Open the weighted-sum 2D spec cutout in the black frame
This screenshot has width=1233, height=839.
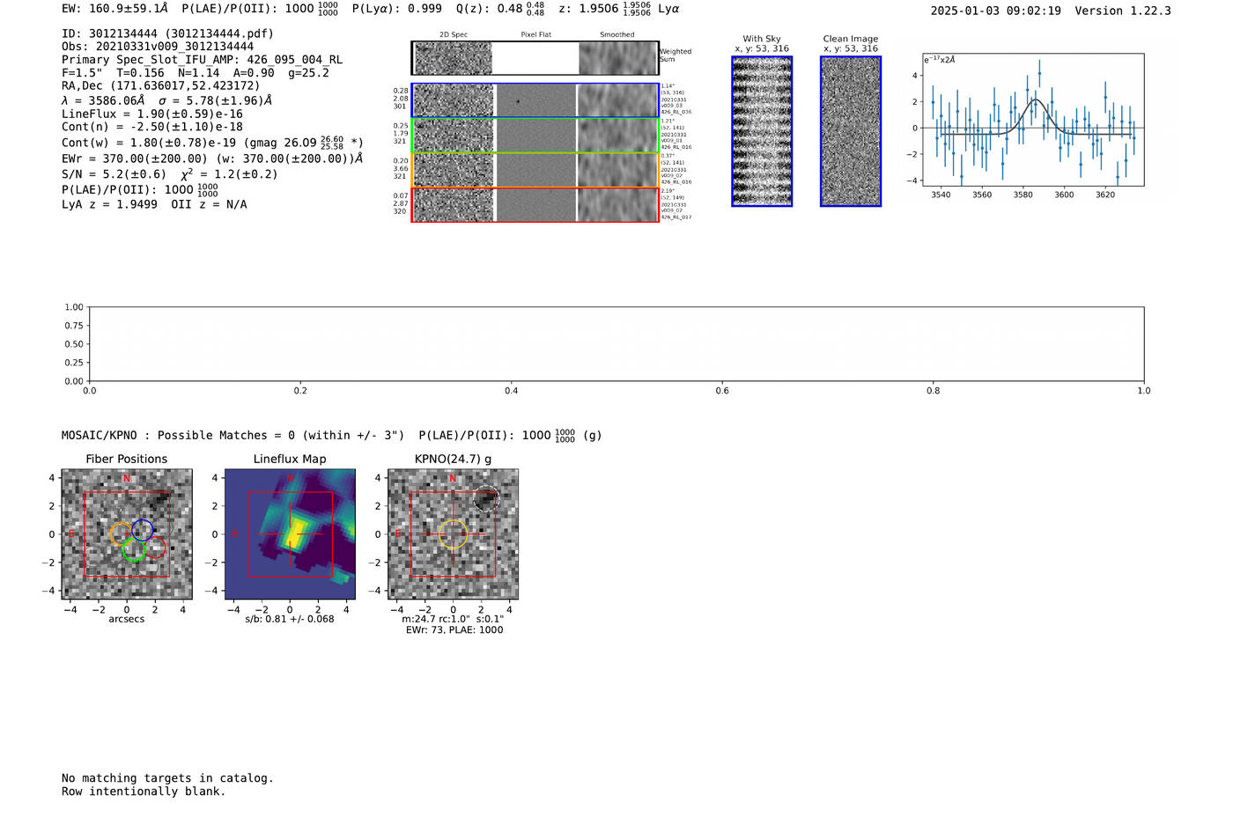(454, 58)
